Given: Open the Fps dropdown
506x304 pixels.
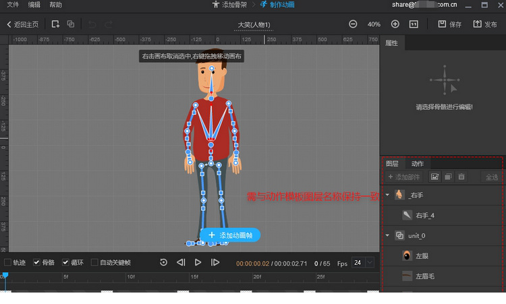Looking at the screenshot, I should pyautogui.click(x=363, y=262).
